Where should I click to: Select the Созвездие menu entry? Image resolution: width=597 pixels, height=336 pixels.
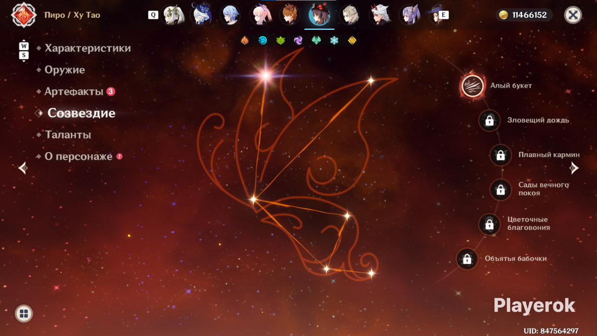point(81,113)
